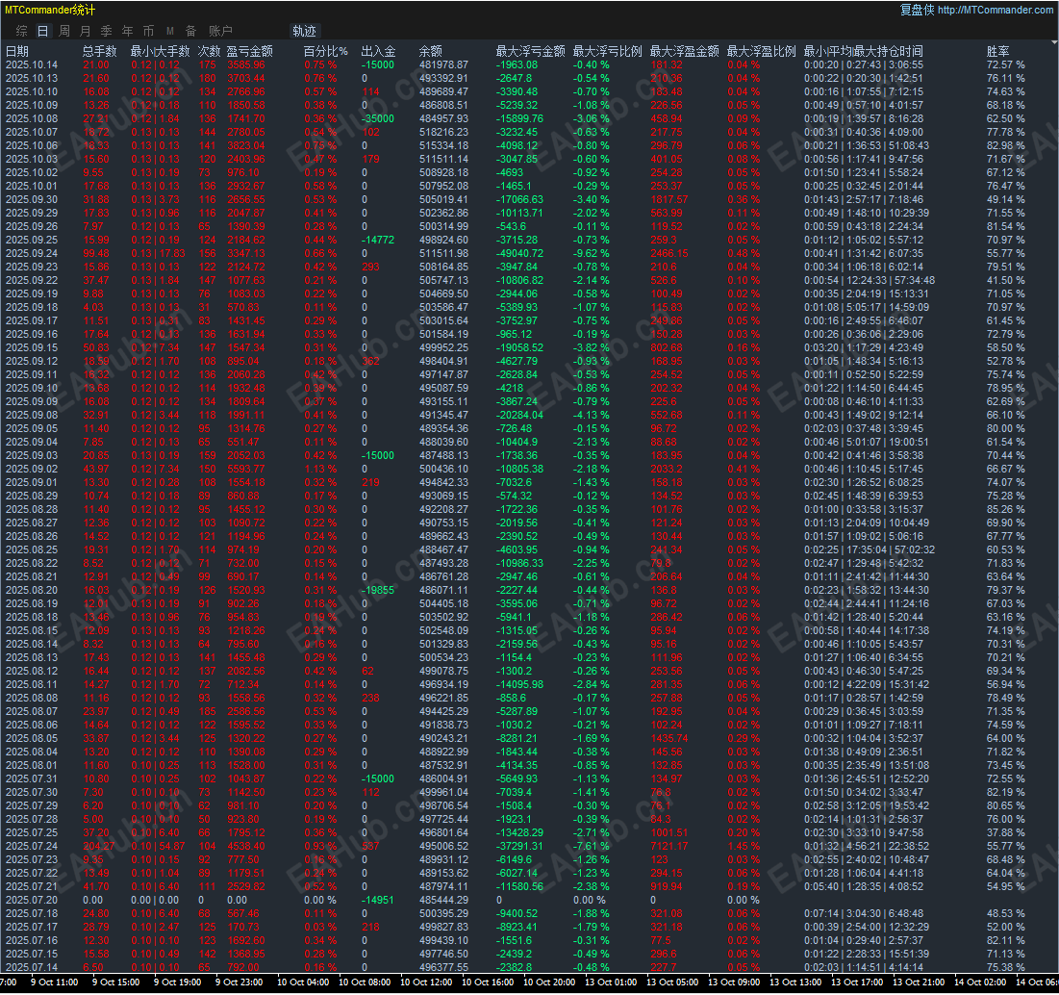Click max floating profit 2466.15

click(669, 253)
